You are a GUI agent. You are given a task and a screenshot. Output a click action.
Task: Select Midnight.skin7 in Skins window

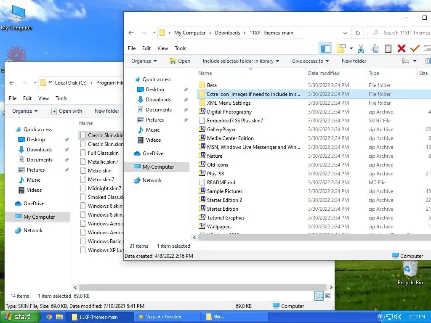pyautogui.click(x=104, y=188)
